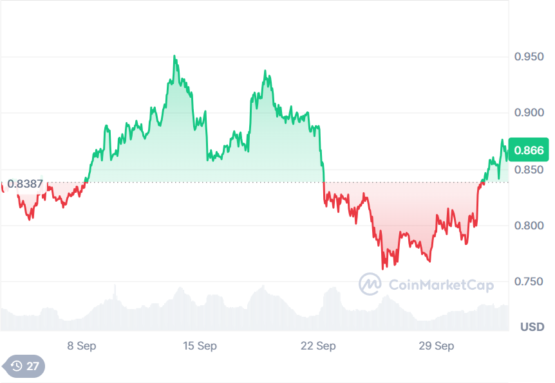The width and height of the screenshot is (555, 383).
Task: Click the 0.850 price axis label
Action: click(x=529, y=170)
